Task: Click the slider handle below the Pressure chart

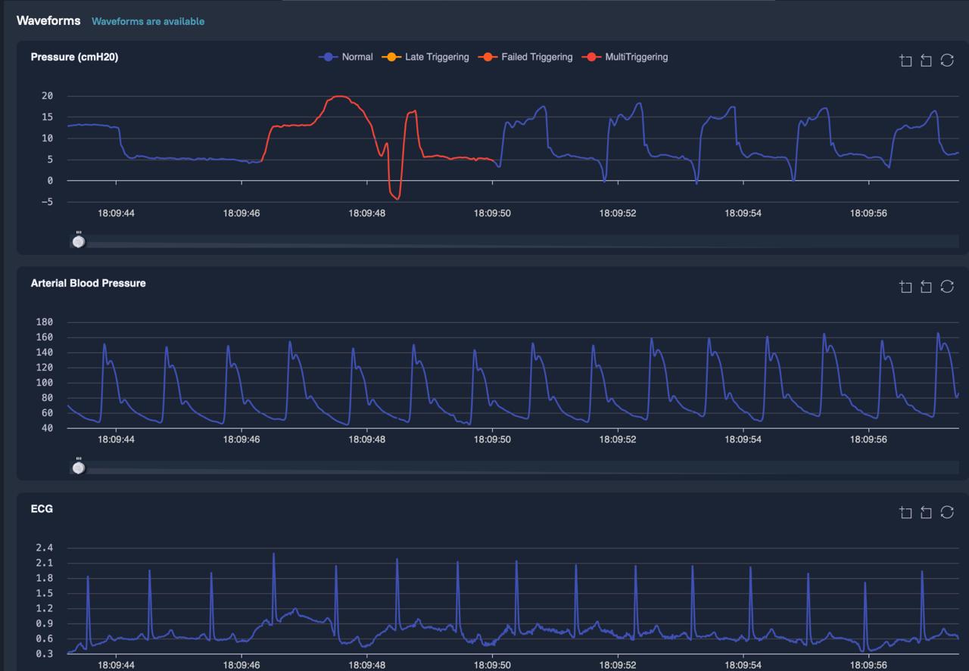Action: [x=78, y=241]
